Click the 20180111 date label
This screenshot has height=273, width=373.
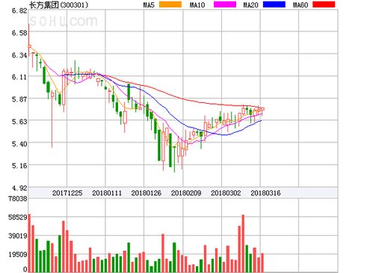click(107, 193)
